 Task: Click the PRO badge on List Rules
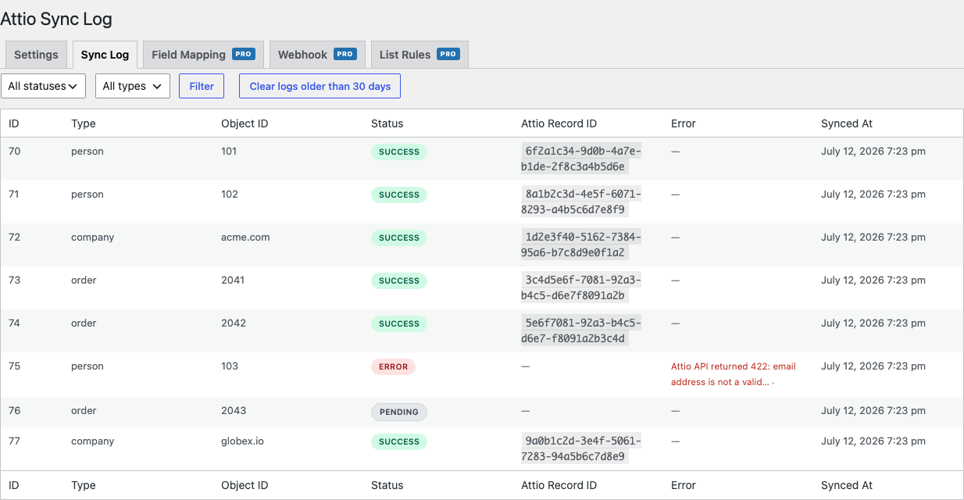(x=448, y=54)
